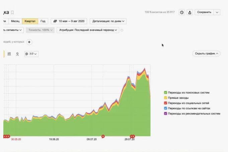Click the export/share icon
Image resolution: width=228 pixels, height=152 pixels.
pyautogui.click(x=190, y=12)
